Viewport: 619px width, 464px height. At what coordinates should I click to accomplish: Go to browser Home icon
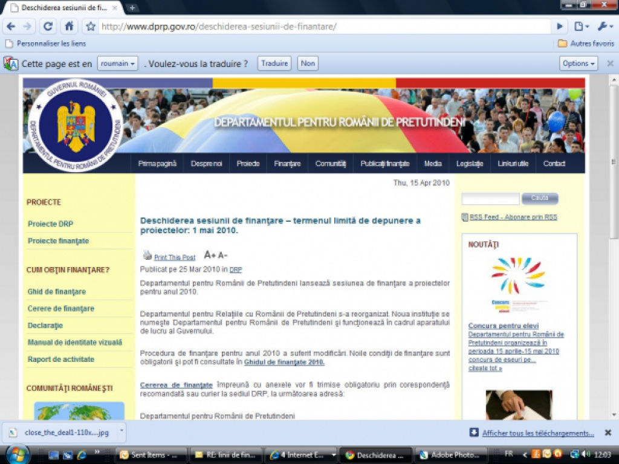(69, 27)
